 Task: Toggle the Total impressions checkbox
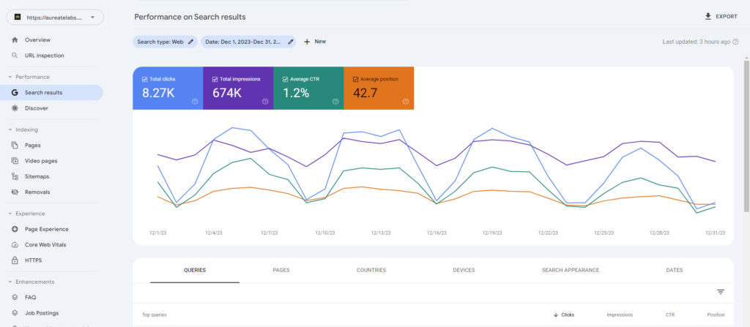(215, 79)
